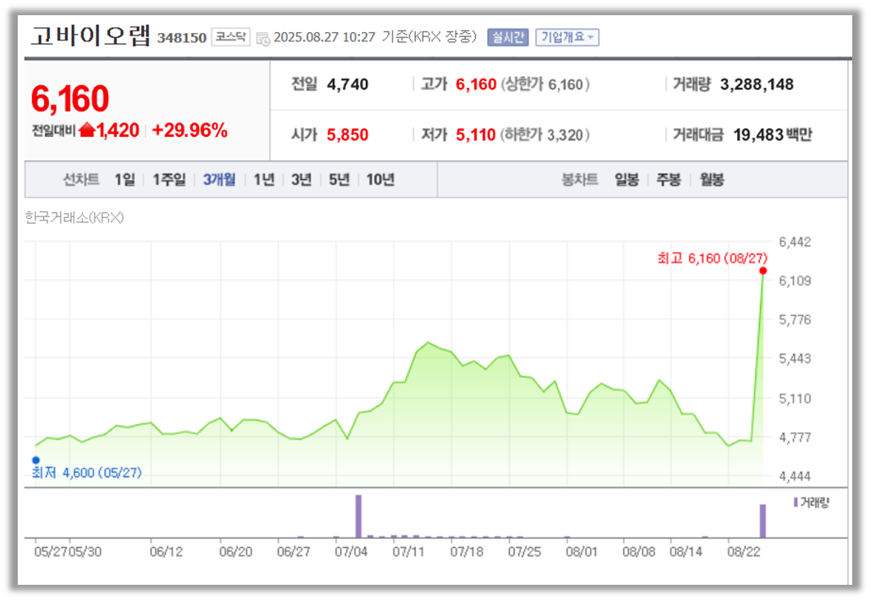Click the 최저 4,600 (05/27) label
This screenshot has height=600, width=870.
(86, 473)
